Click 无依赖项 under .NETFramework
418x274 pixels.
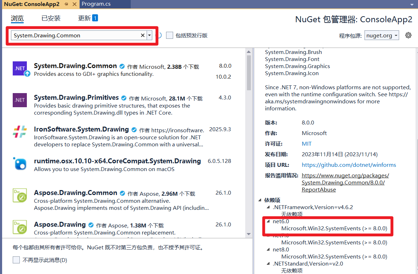tap(292, 214)
